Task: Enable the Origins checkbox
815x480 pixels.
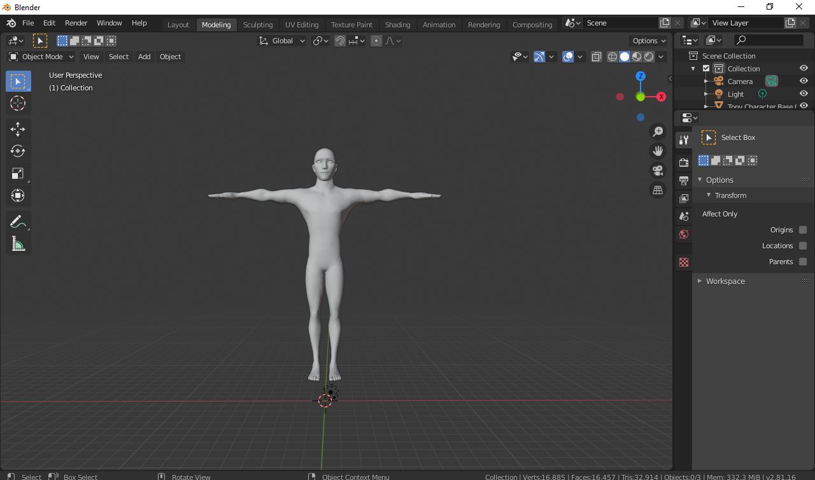Action: (x=803, y=230)
